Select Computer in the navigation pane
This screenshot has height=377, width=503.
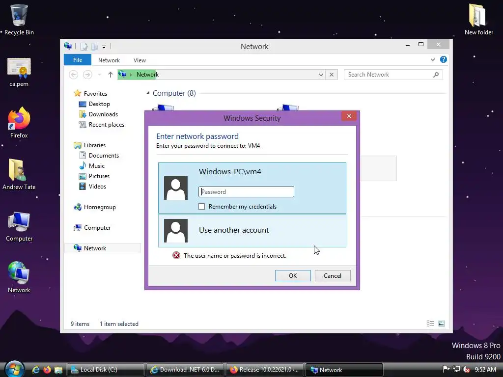[x=92, y=228]
